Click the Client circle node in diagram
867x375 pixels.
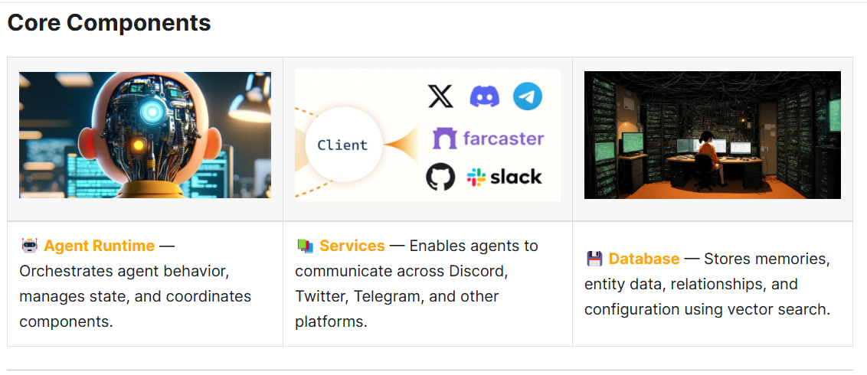342,145
